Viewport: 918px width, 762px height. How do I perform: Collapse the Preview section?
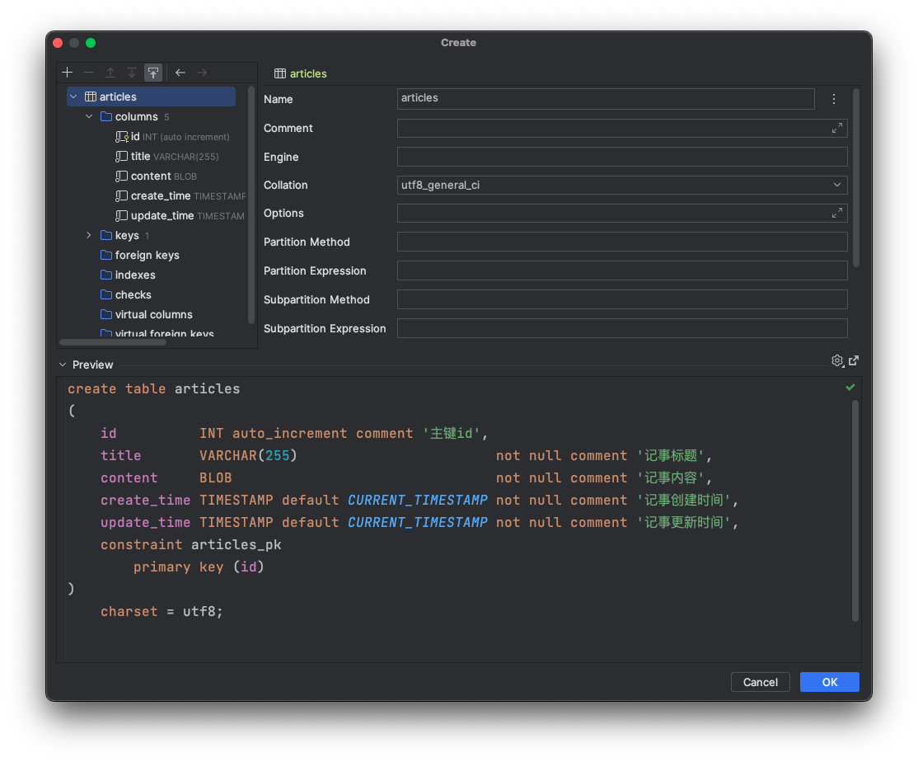pyautogui.click(x=63, y=365)
